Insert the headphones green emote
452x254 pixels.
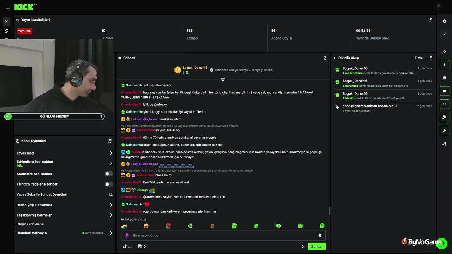point(278,226)
